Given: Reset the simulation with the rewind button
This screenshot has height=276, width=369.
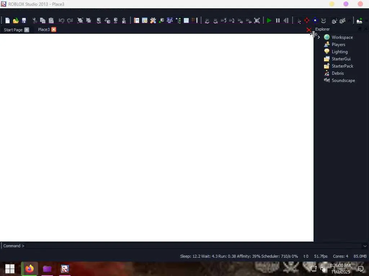Looking at the screenshot, I should [x=286, y=20].
